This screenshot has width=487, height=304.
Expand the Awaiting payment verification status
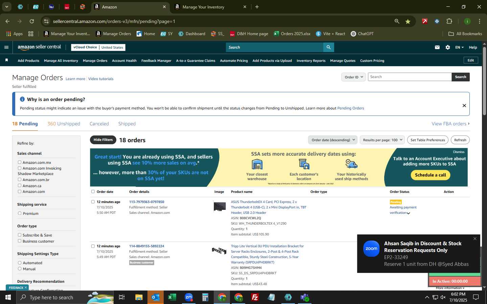tap(408, 213)
